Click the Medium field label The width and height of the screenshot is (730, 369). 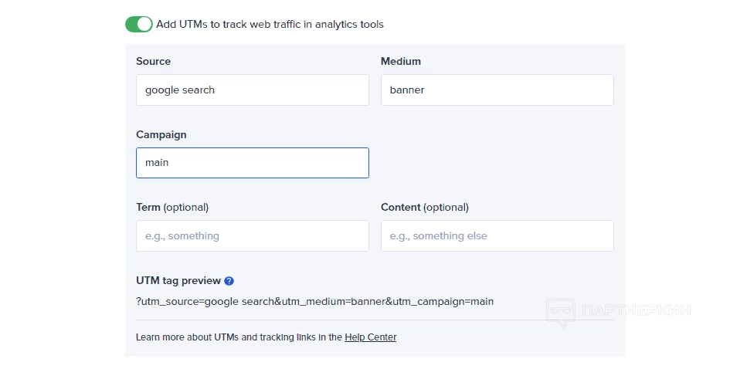tap(401, 61)
